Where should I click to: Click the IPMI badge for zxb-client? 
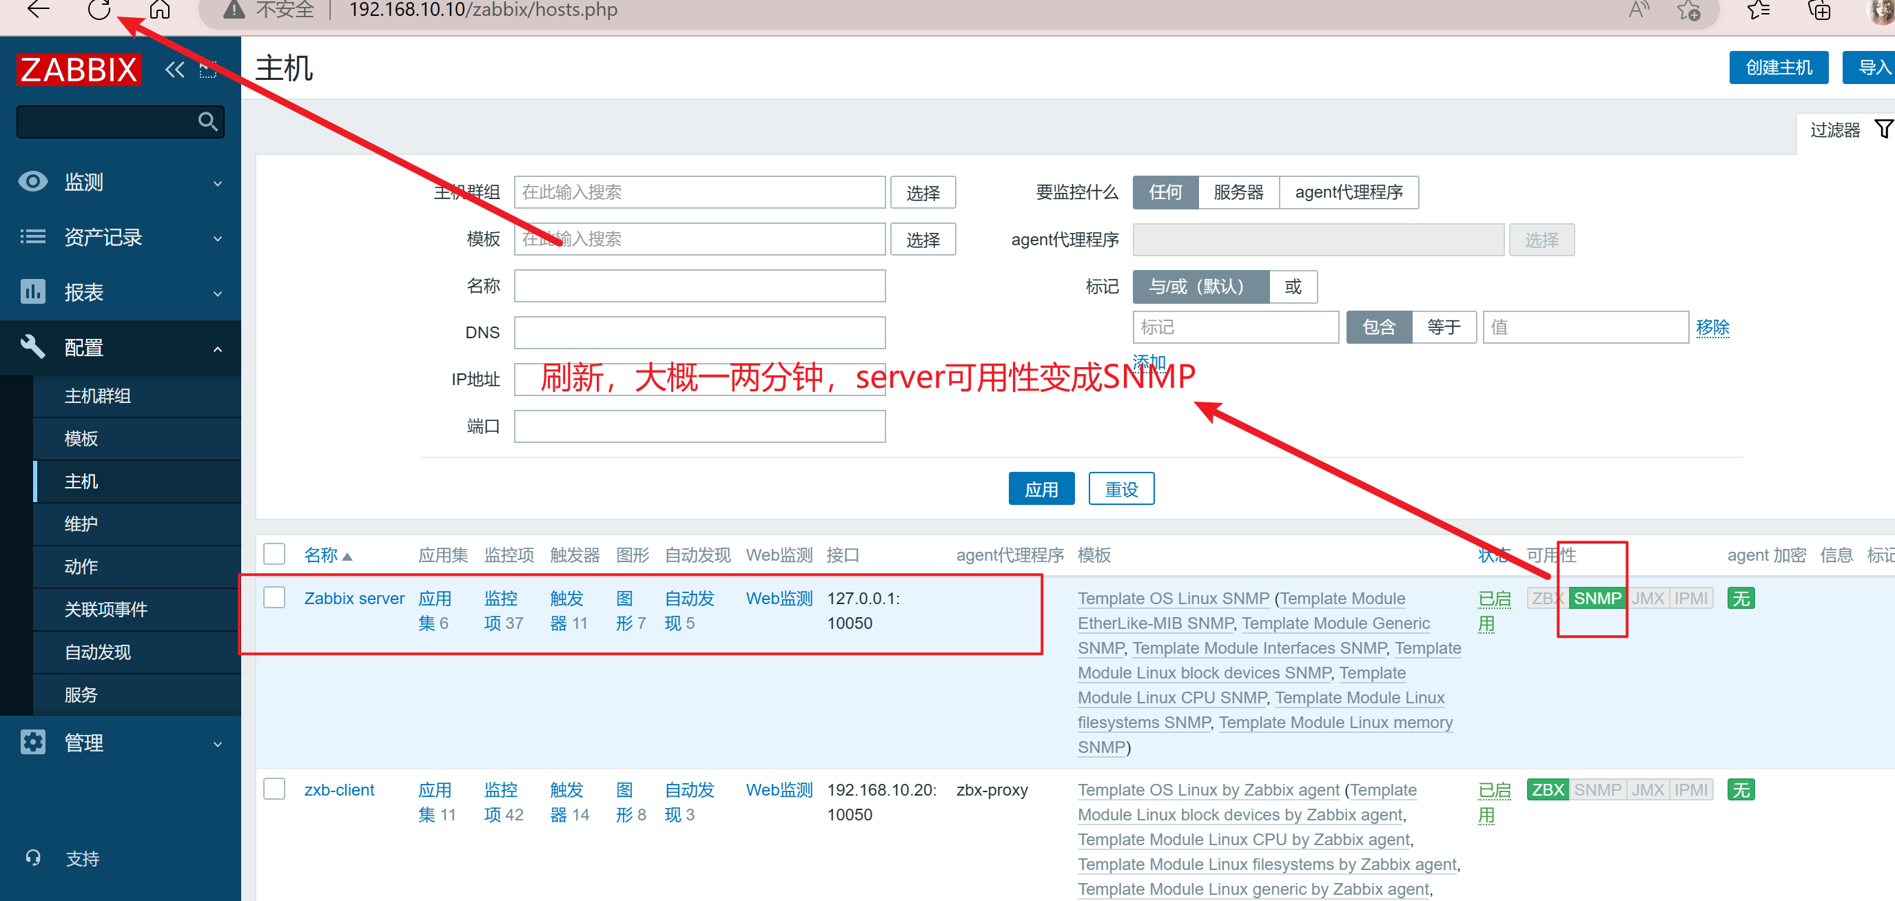pos(1690,789)
